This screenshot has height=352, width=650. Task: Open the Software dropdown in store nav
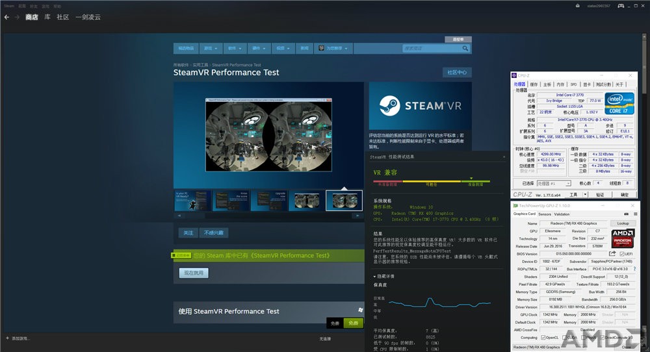click(235, 49)
